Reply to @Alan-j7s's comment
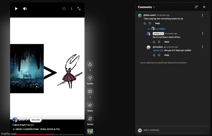The image size is (212, 136). click(x=167, y=42)
